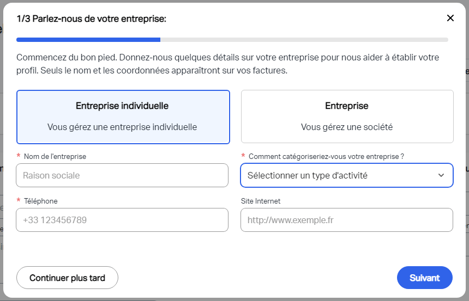Open the type d'activité dropdown
This screenshot has height=301, width=469.
point(347,175)
